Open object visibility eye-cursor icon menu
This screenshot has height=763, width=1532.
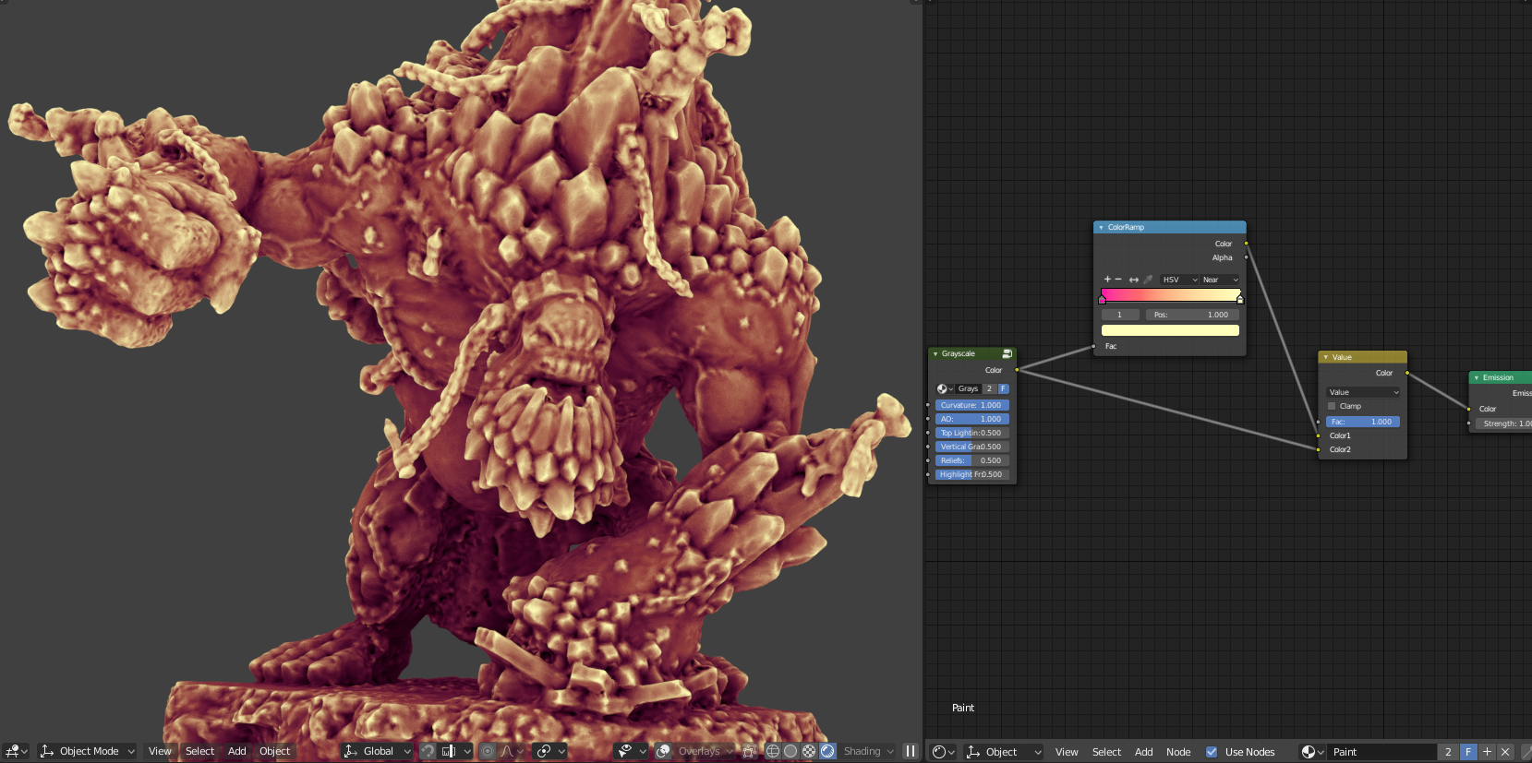pyautogui.click(x=631, y=751)
